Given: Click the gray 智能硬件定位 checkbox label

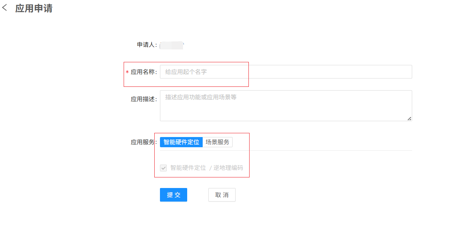Looking at the screenshot, I should coord(188,168).
